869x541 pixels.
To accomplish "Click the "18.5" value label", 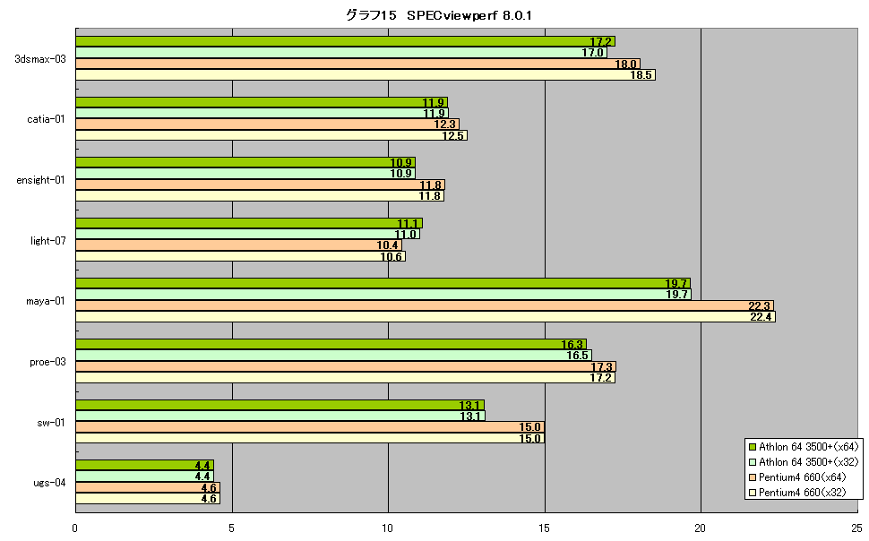I will pyautogui.click(x=641, y=75).
